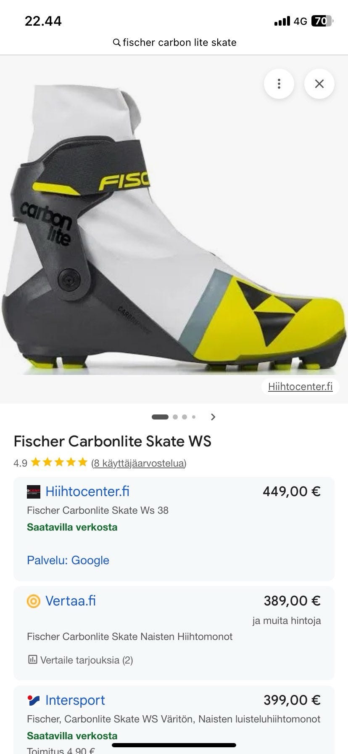Image resolution: width=348 pixels, height=754 pixels.
Task: Open the Hiihtocenter.fi store offer
Action: tap(174, 529)
